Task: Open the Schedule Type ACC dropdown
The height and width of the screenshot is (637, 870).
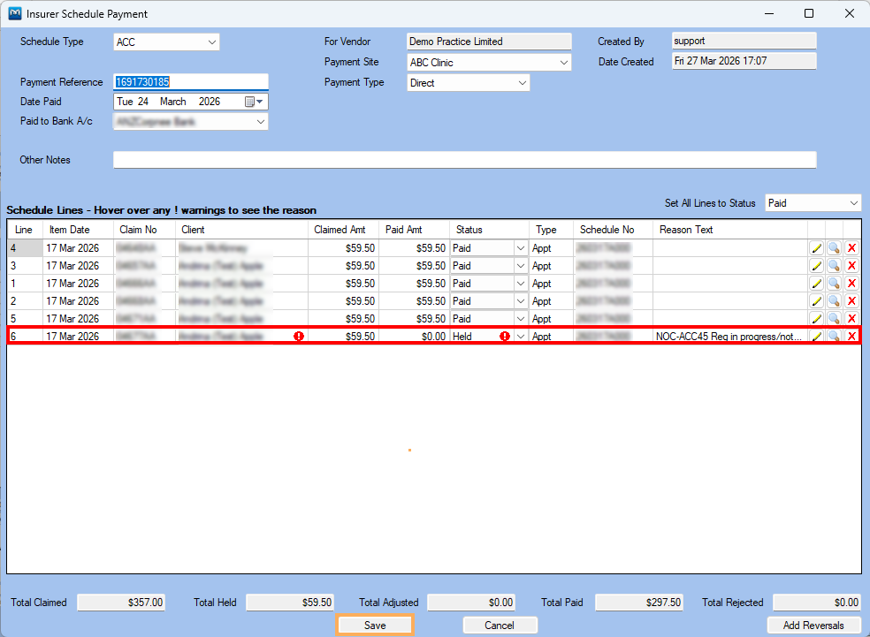Action: pos(212,42)
